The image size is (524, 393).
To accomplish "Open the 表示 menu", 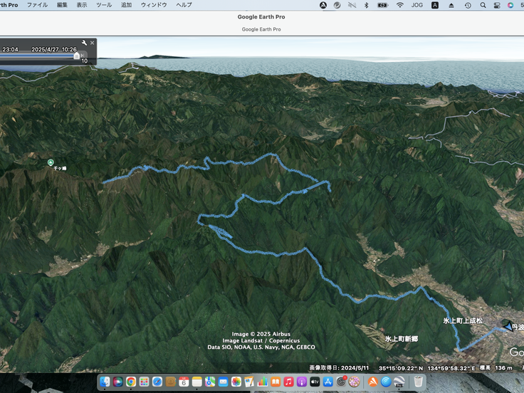I will [82, 5].
